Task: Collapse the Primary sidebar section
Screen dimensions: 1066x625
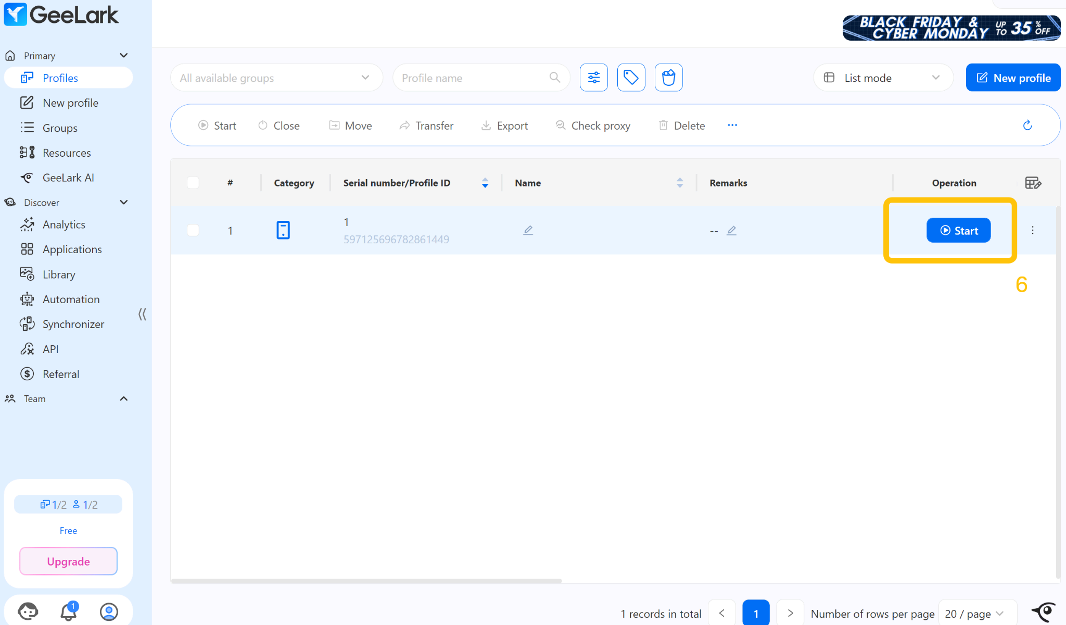Action: (123, 56)
